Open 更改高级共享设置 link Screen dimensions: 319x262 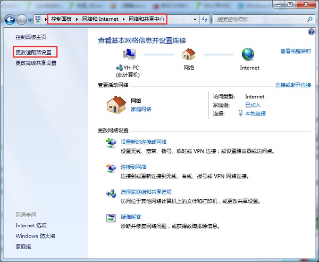[36, 63]
